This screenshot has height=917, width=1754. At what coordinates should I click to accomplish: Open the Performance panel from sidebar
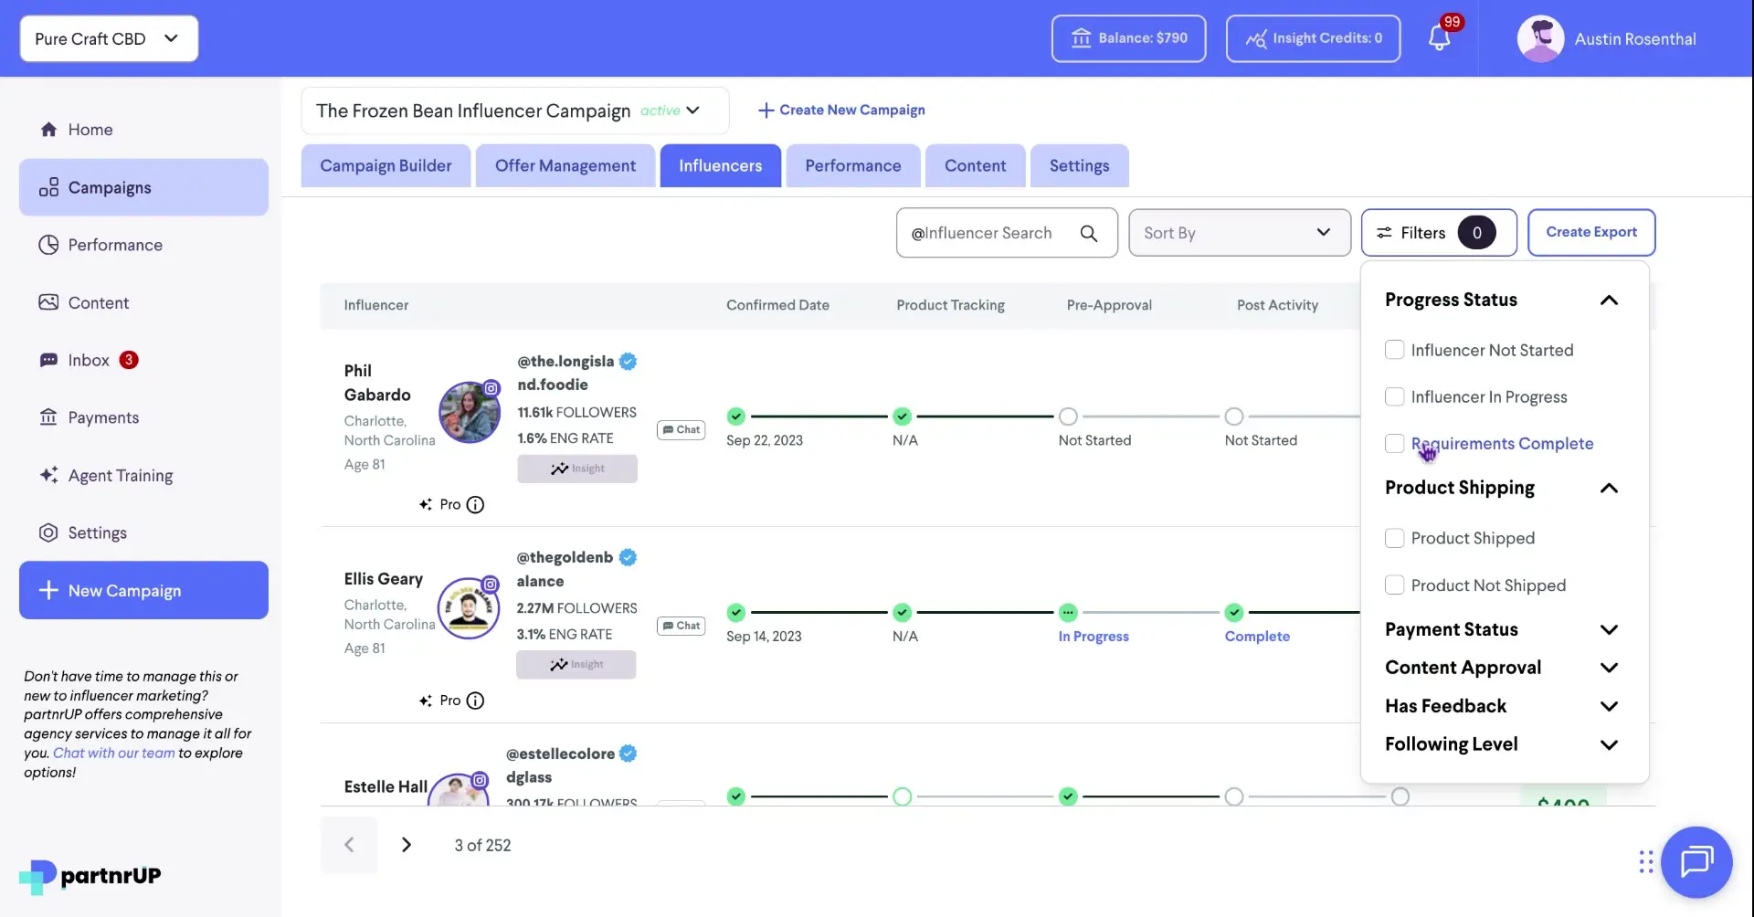(x=113, y=245)
